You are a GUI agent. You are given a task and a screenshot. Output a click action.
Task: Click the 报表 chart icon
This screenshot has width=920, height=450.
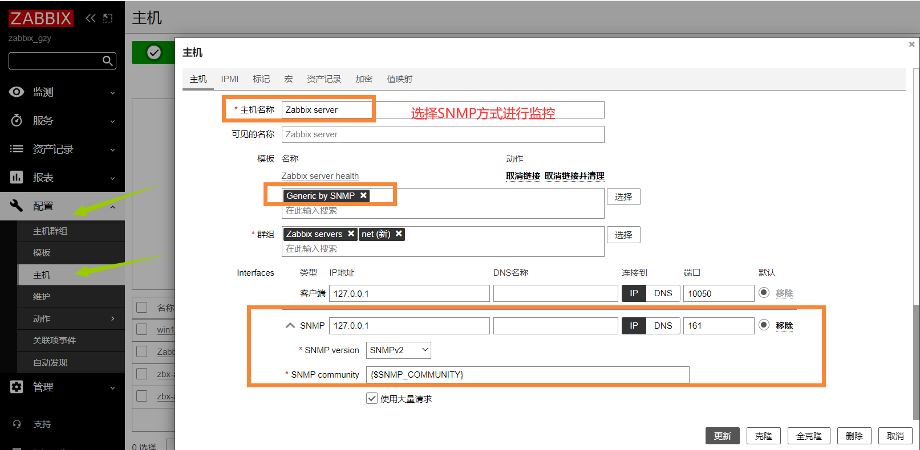pyautogui.click(x=17, y=177)
